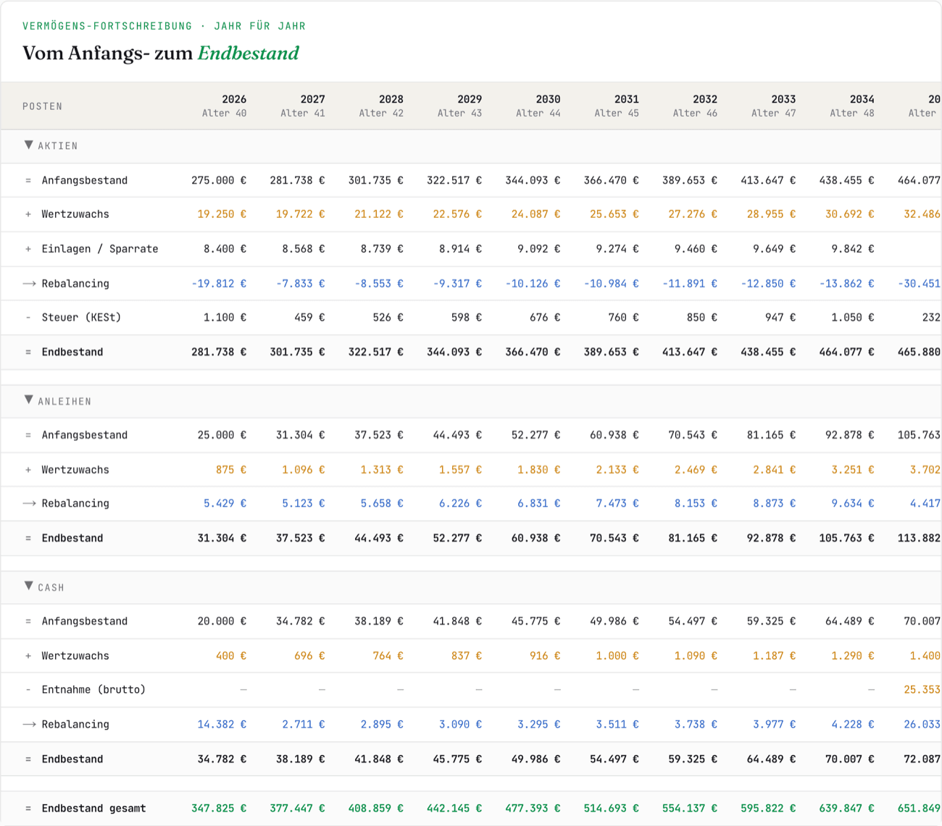Click the Wertzuwachs label in the Anleihen section

click(x=75, y=470)
